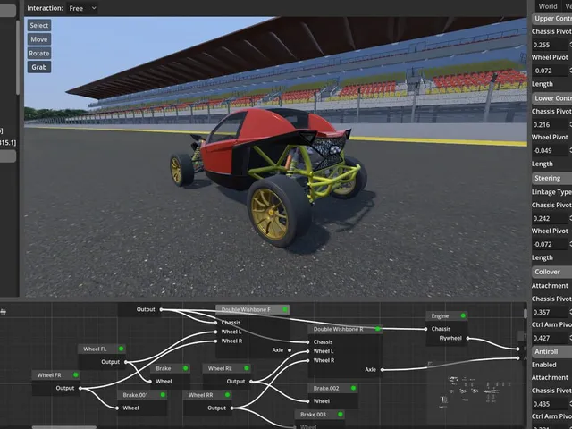Toggle the green dot on Brake.001 node
Screen dimensions: 572x429
click(163, 395)
